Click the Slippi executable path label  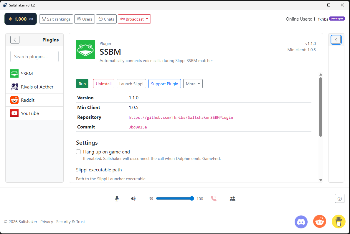[99, 170]
